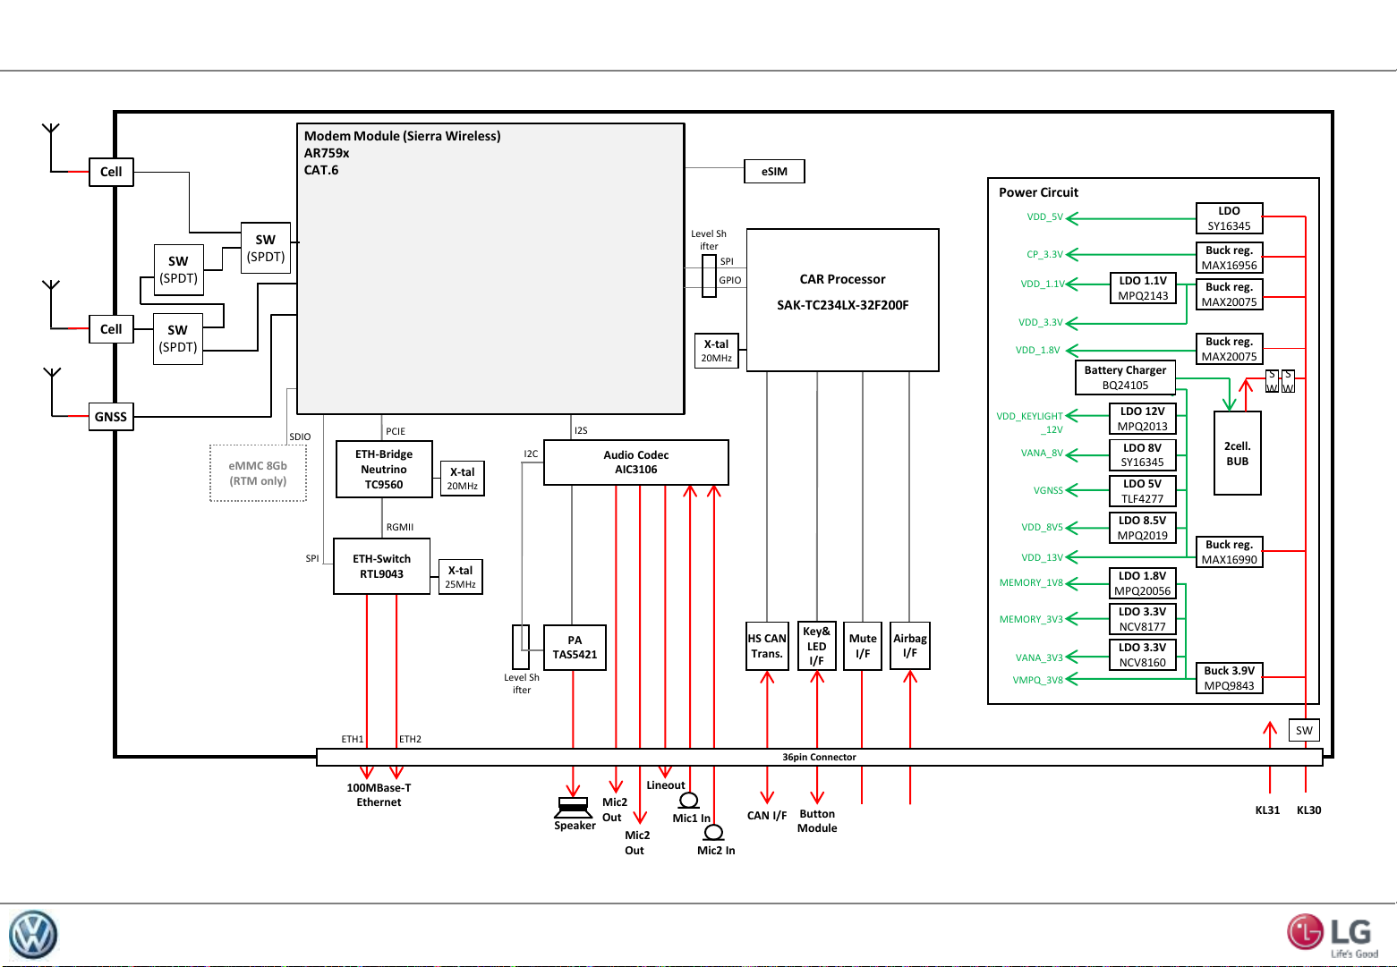1397x967 pixels.
Task: Click the VGNSS rail label
Action: click(1048, 491)
